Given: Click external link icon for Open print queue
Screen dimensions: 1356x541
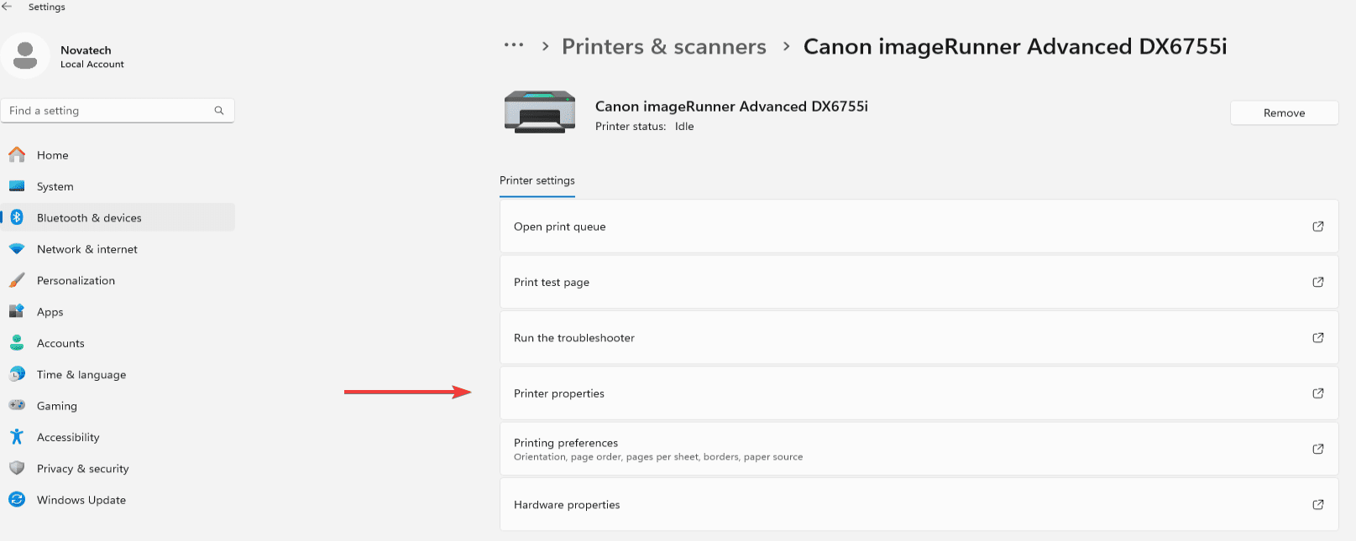Looking at the screenshot, I should (x=1318, y=226).
